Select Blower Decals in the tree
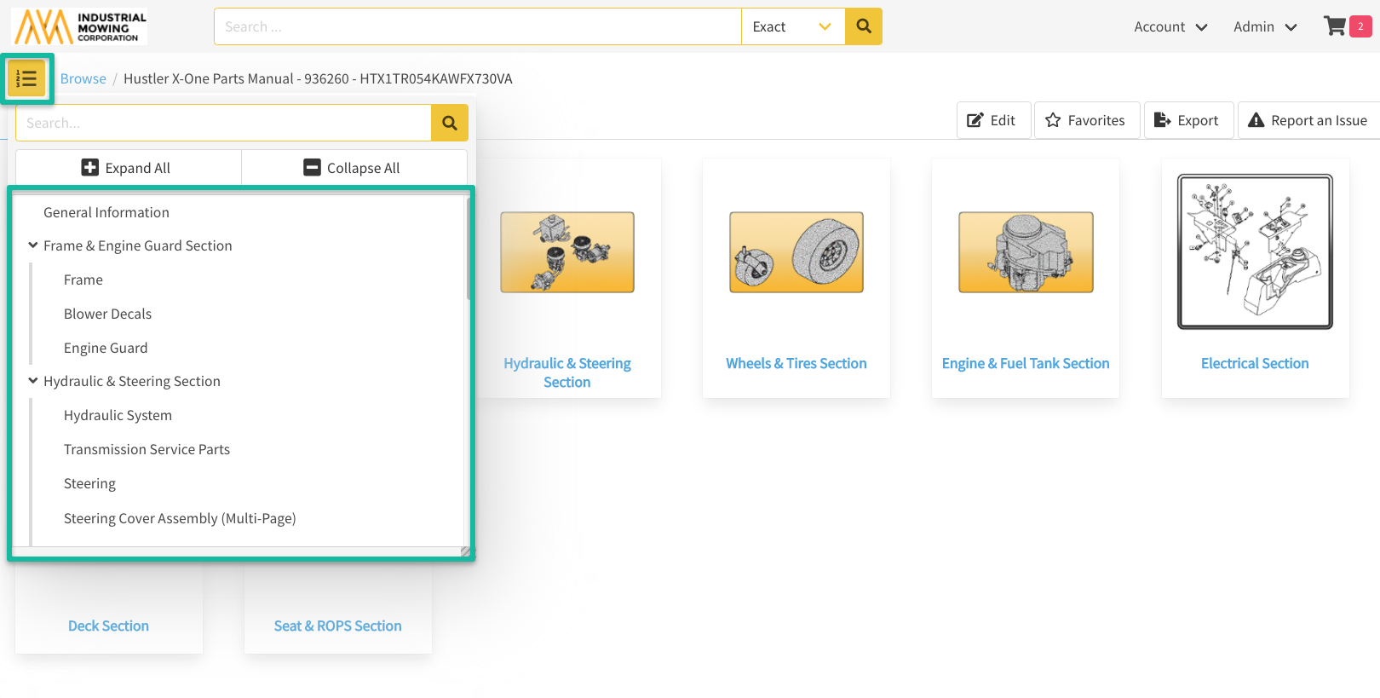1380x698 pixels. point(107,314)
